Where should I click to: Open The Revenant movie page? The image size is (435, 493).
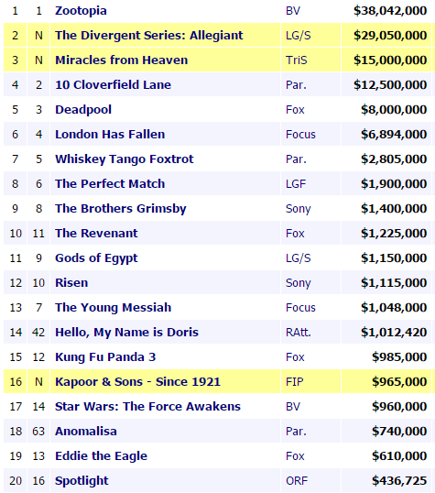(96, 234)
